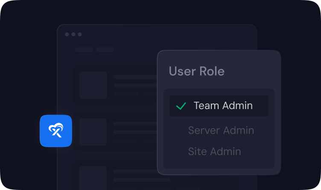Open the bottom list item thumbnail
The image size is (321, 190).
93,177
